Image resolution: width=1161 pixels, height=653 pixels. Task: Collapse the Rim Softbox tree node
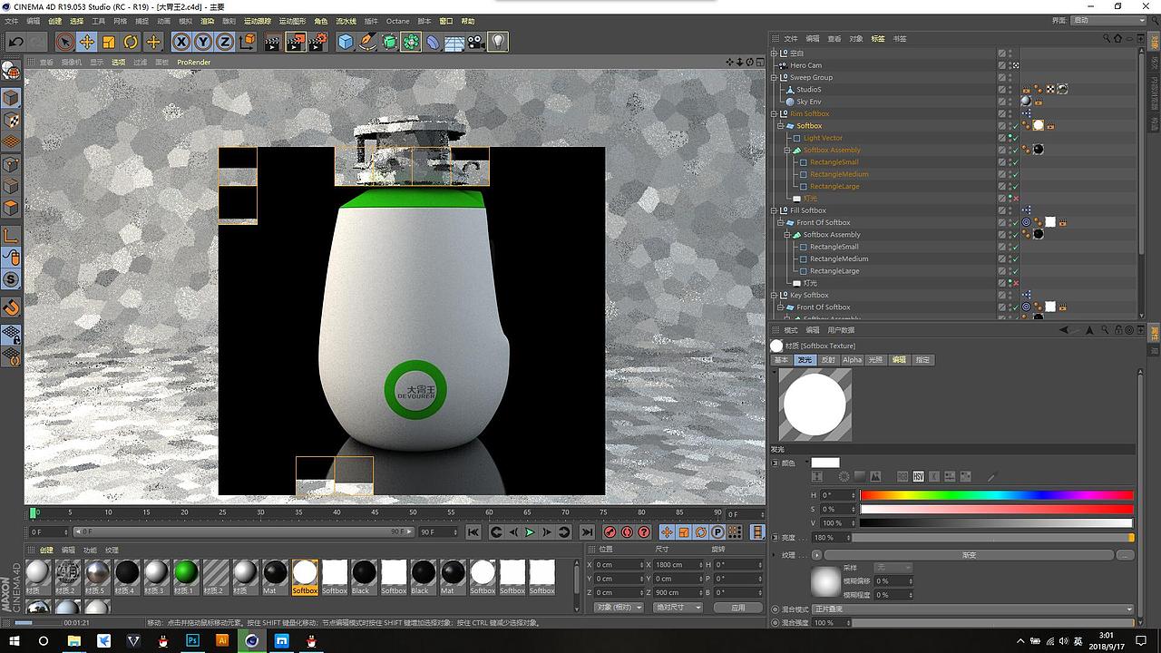point(775,113)
